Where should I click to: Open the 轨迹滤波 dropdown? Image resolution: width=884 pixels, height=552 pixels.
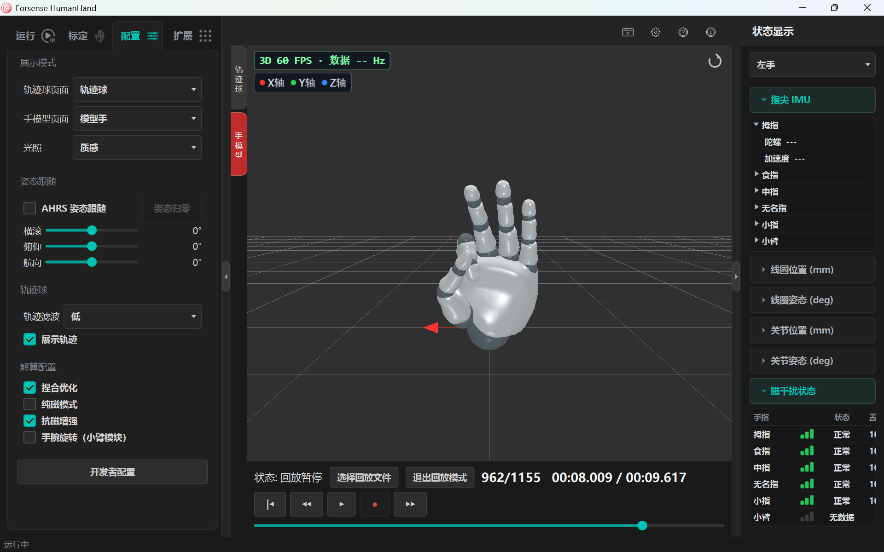tap(133, 316)
